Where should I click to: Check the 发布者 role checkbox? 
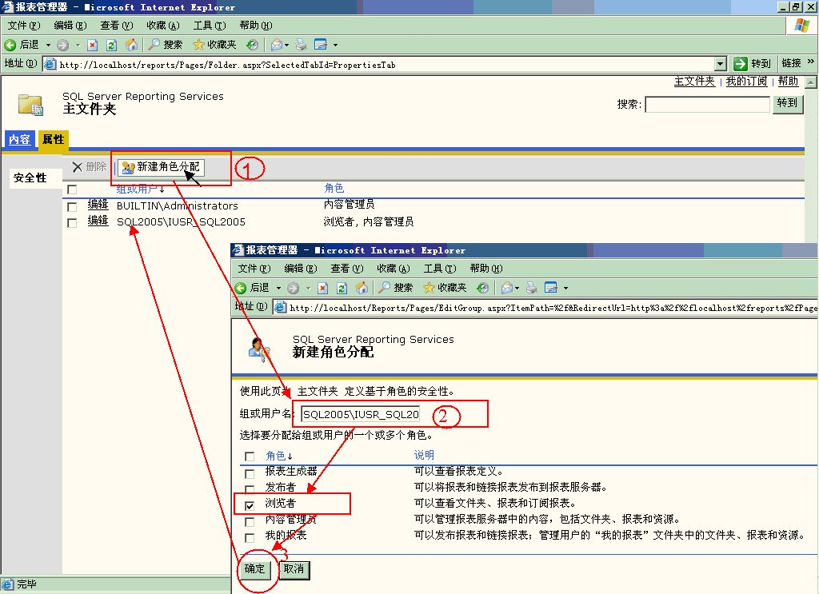pos(250,488)
